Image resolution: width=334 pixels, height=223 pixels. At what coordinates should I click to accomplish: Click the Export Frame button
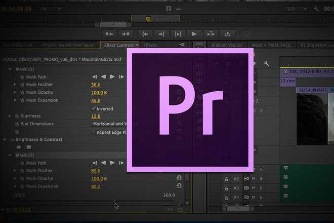pos(227,34)
